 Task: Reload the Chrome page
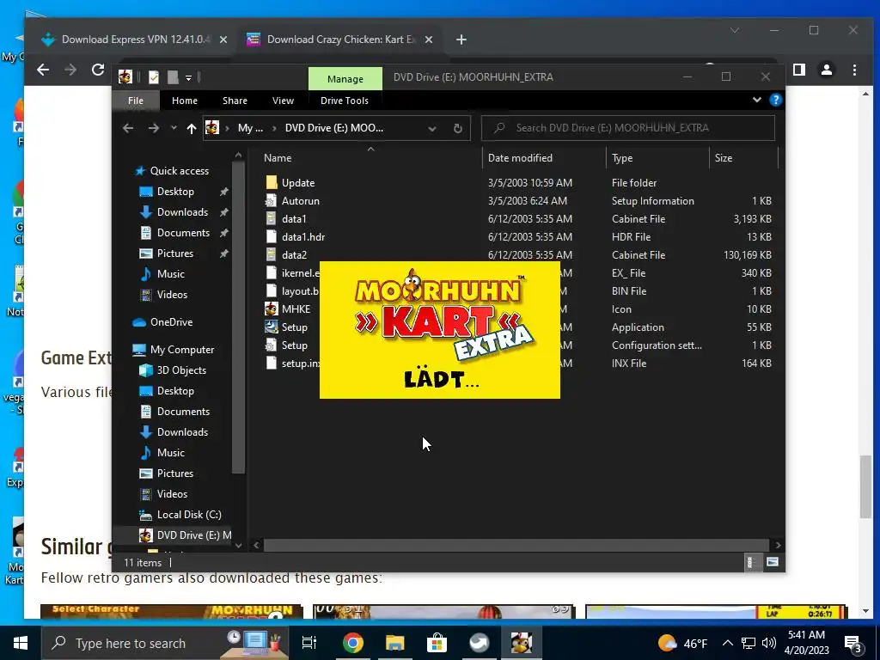[98, 70]
